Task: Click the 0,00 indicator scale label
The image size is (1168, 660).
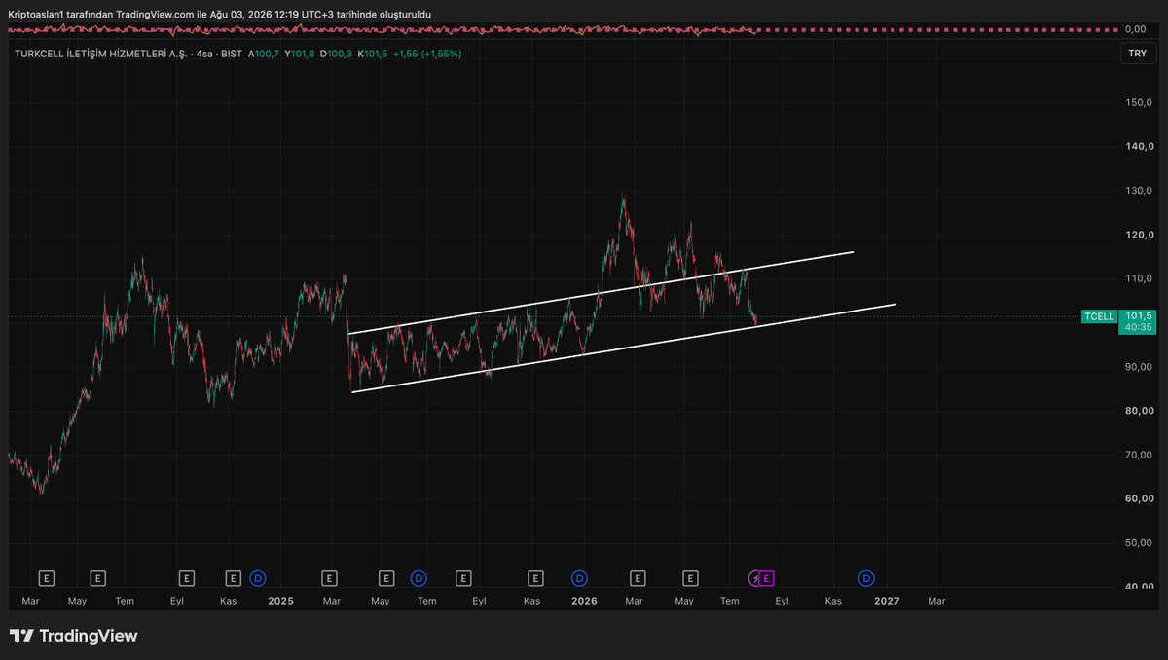Action: [x=1138, y=29]
